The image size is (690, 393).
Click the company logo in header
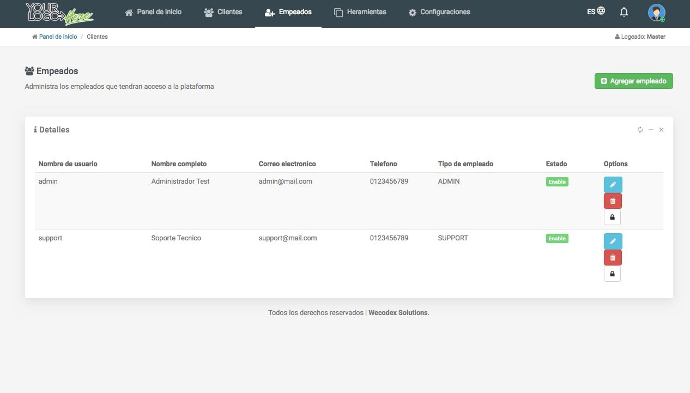pos(59,13)
